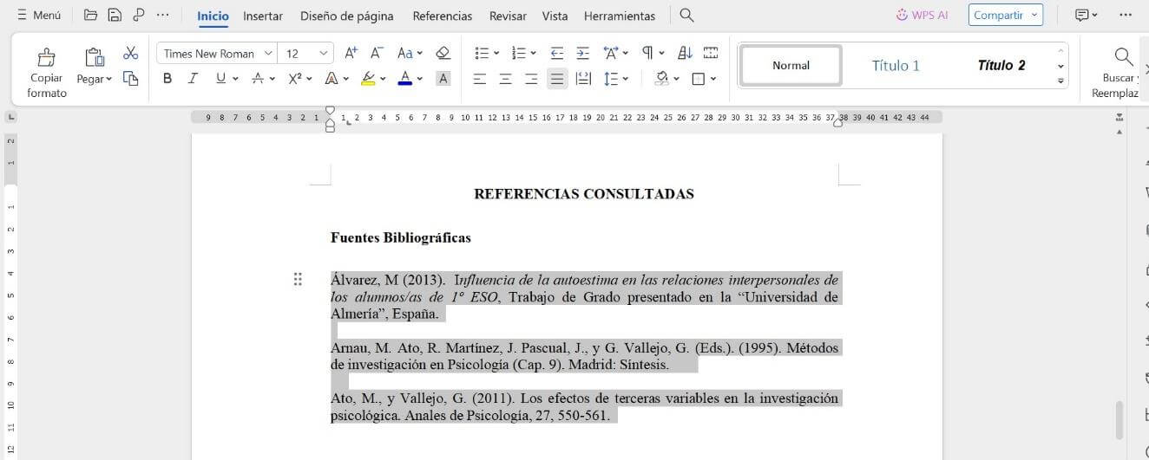Align text right
The image size is (1149, 460).
click(x=531, y=79)
